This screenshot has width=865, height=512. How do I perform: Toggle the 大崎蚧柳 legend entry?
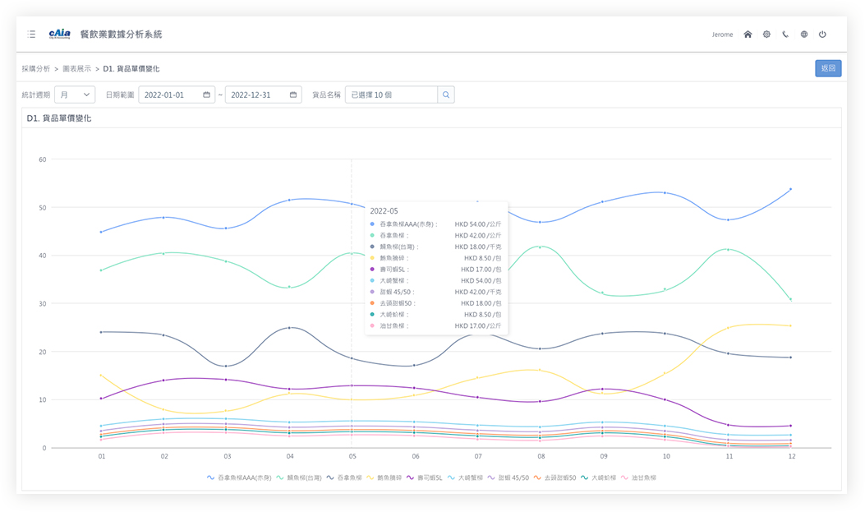598,477
